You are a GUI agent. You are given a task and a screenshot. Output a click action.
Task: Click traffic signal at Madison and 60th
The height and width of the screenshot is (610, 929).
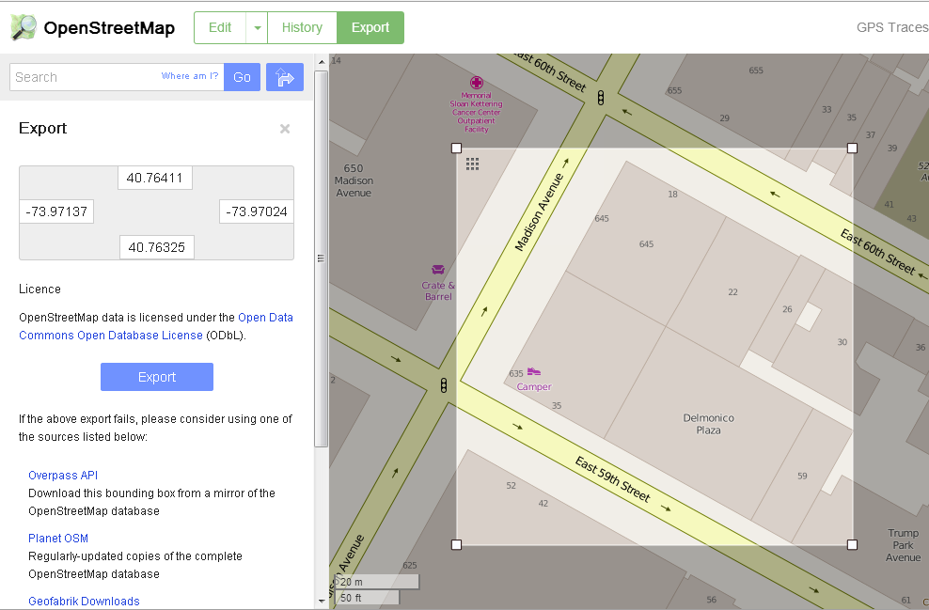point(601,98)
